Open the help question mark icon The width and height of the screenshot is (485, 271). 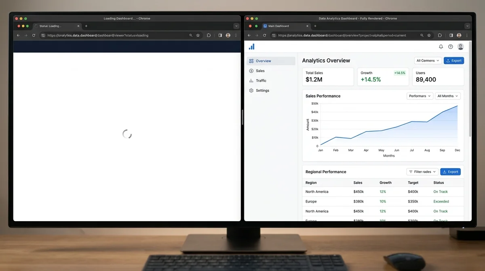point(451,47)
